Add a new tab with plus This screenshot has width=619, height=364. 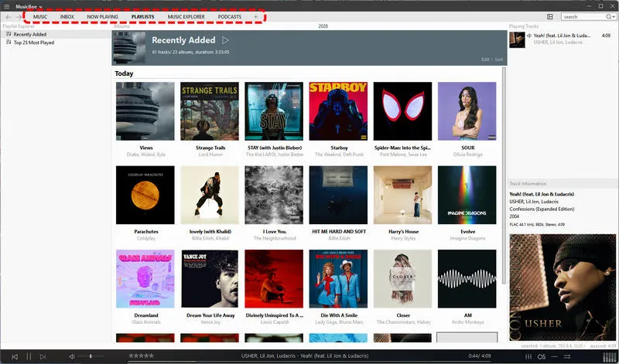click(x=255, y=17)
